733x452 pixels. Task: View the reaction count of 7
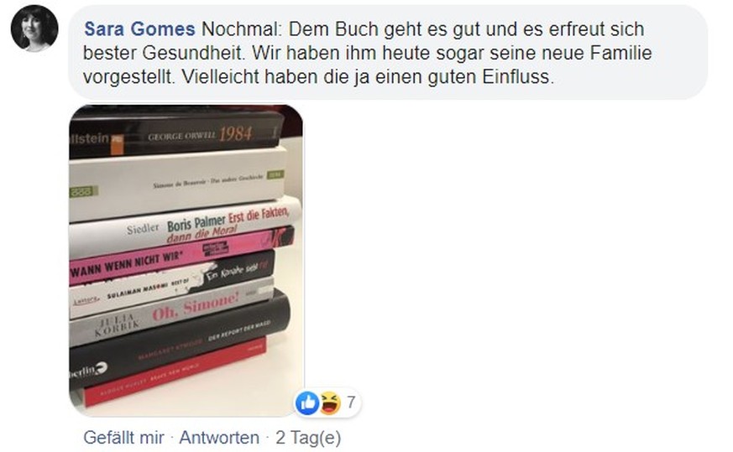[351, 402]
